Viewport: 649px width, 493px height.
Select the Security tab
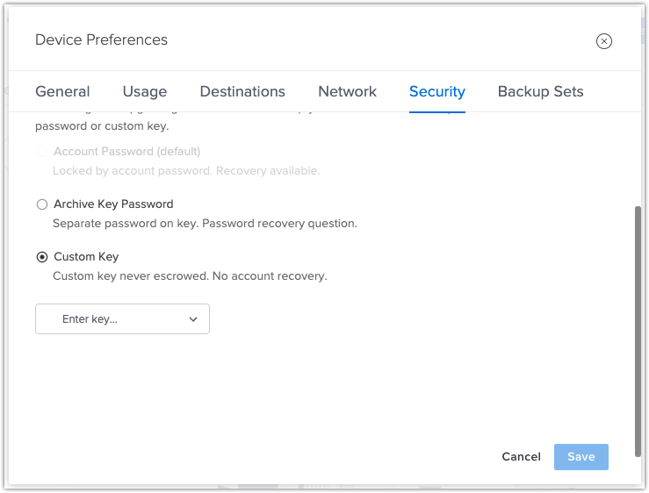click(437, 91)
